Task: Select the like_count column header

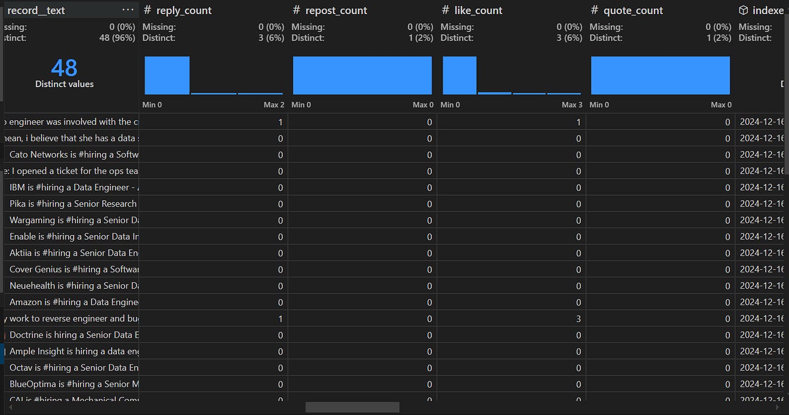Action: 479,10
